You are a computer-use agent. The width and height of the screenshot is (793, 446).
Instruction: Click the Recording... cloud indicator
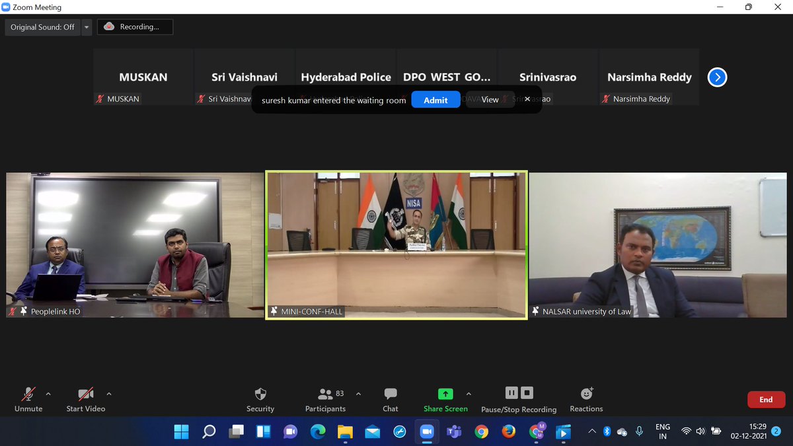click(x=135, y=27)
